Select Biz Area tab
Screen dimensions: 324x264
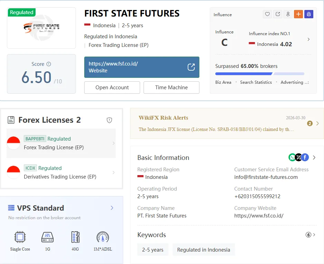coord(223,82)
